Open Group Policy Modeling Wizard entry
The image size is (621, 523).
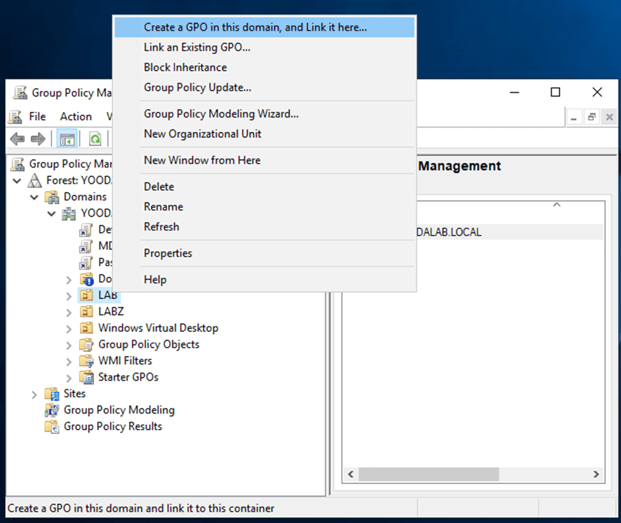point(264,114)
